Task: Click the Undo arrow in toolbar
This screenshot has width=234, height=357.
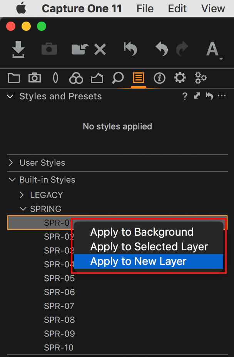Action: click(x=162, y=49)
